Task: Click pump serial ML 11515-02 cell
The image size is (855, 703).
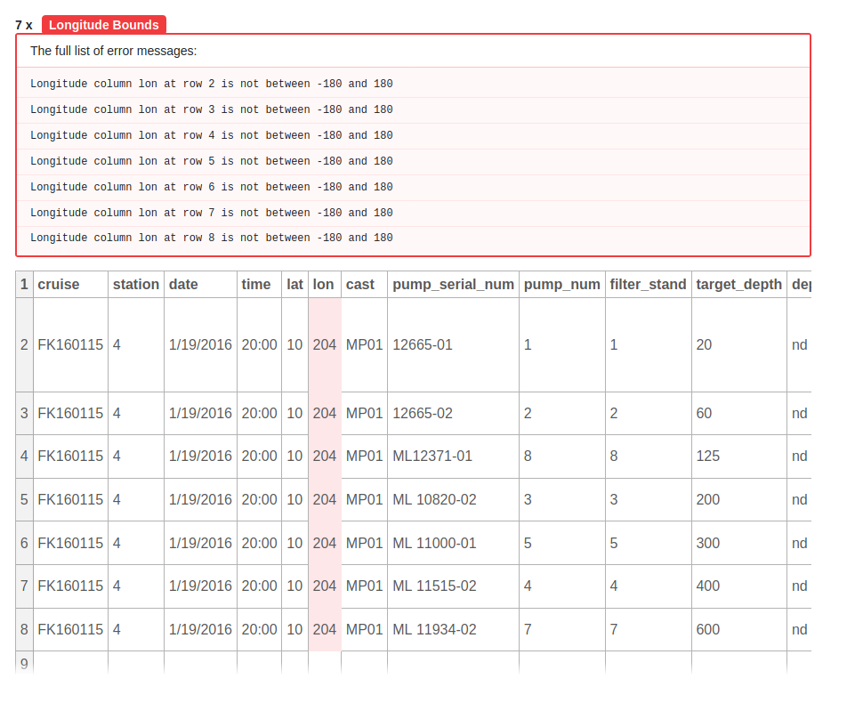Action: coord(453,586)
